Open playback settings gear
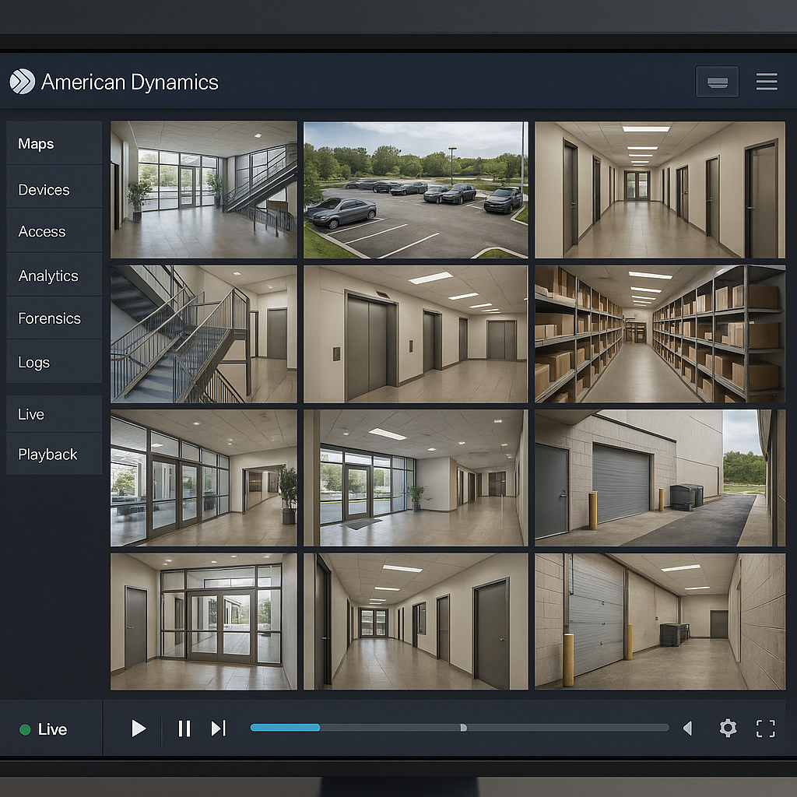 click(728, 729)
